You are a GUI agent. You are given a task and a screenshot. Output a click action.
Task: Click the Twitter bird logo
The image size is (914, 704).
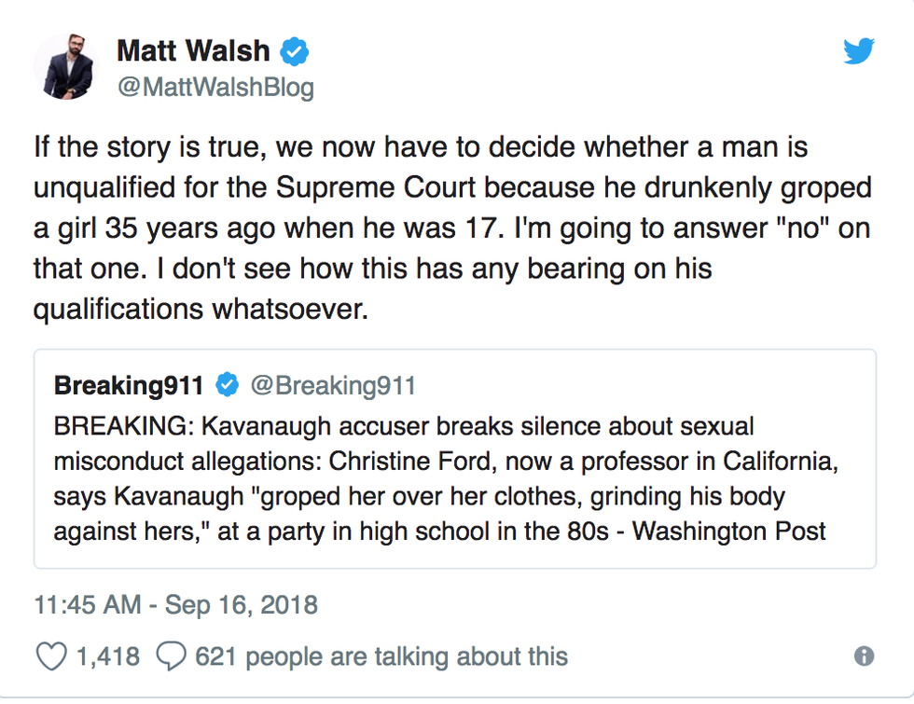pos(858,50)
